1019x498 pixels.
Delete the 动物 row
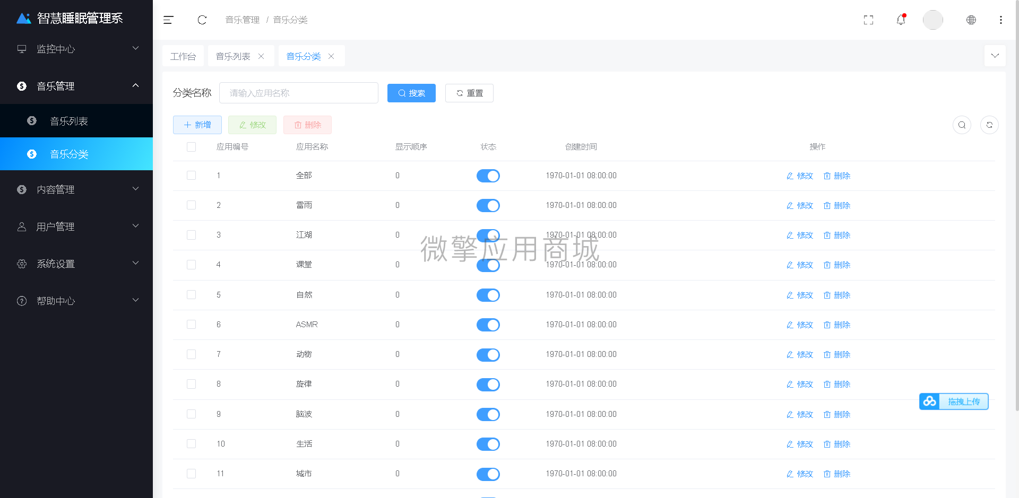[837, 355]
